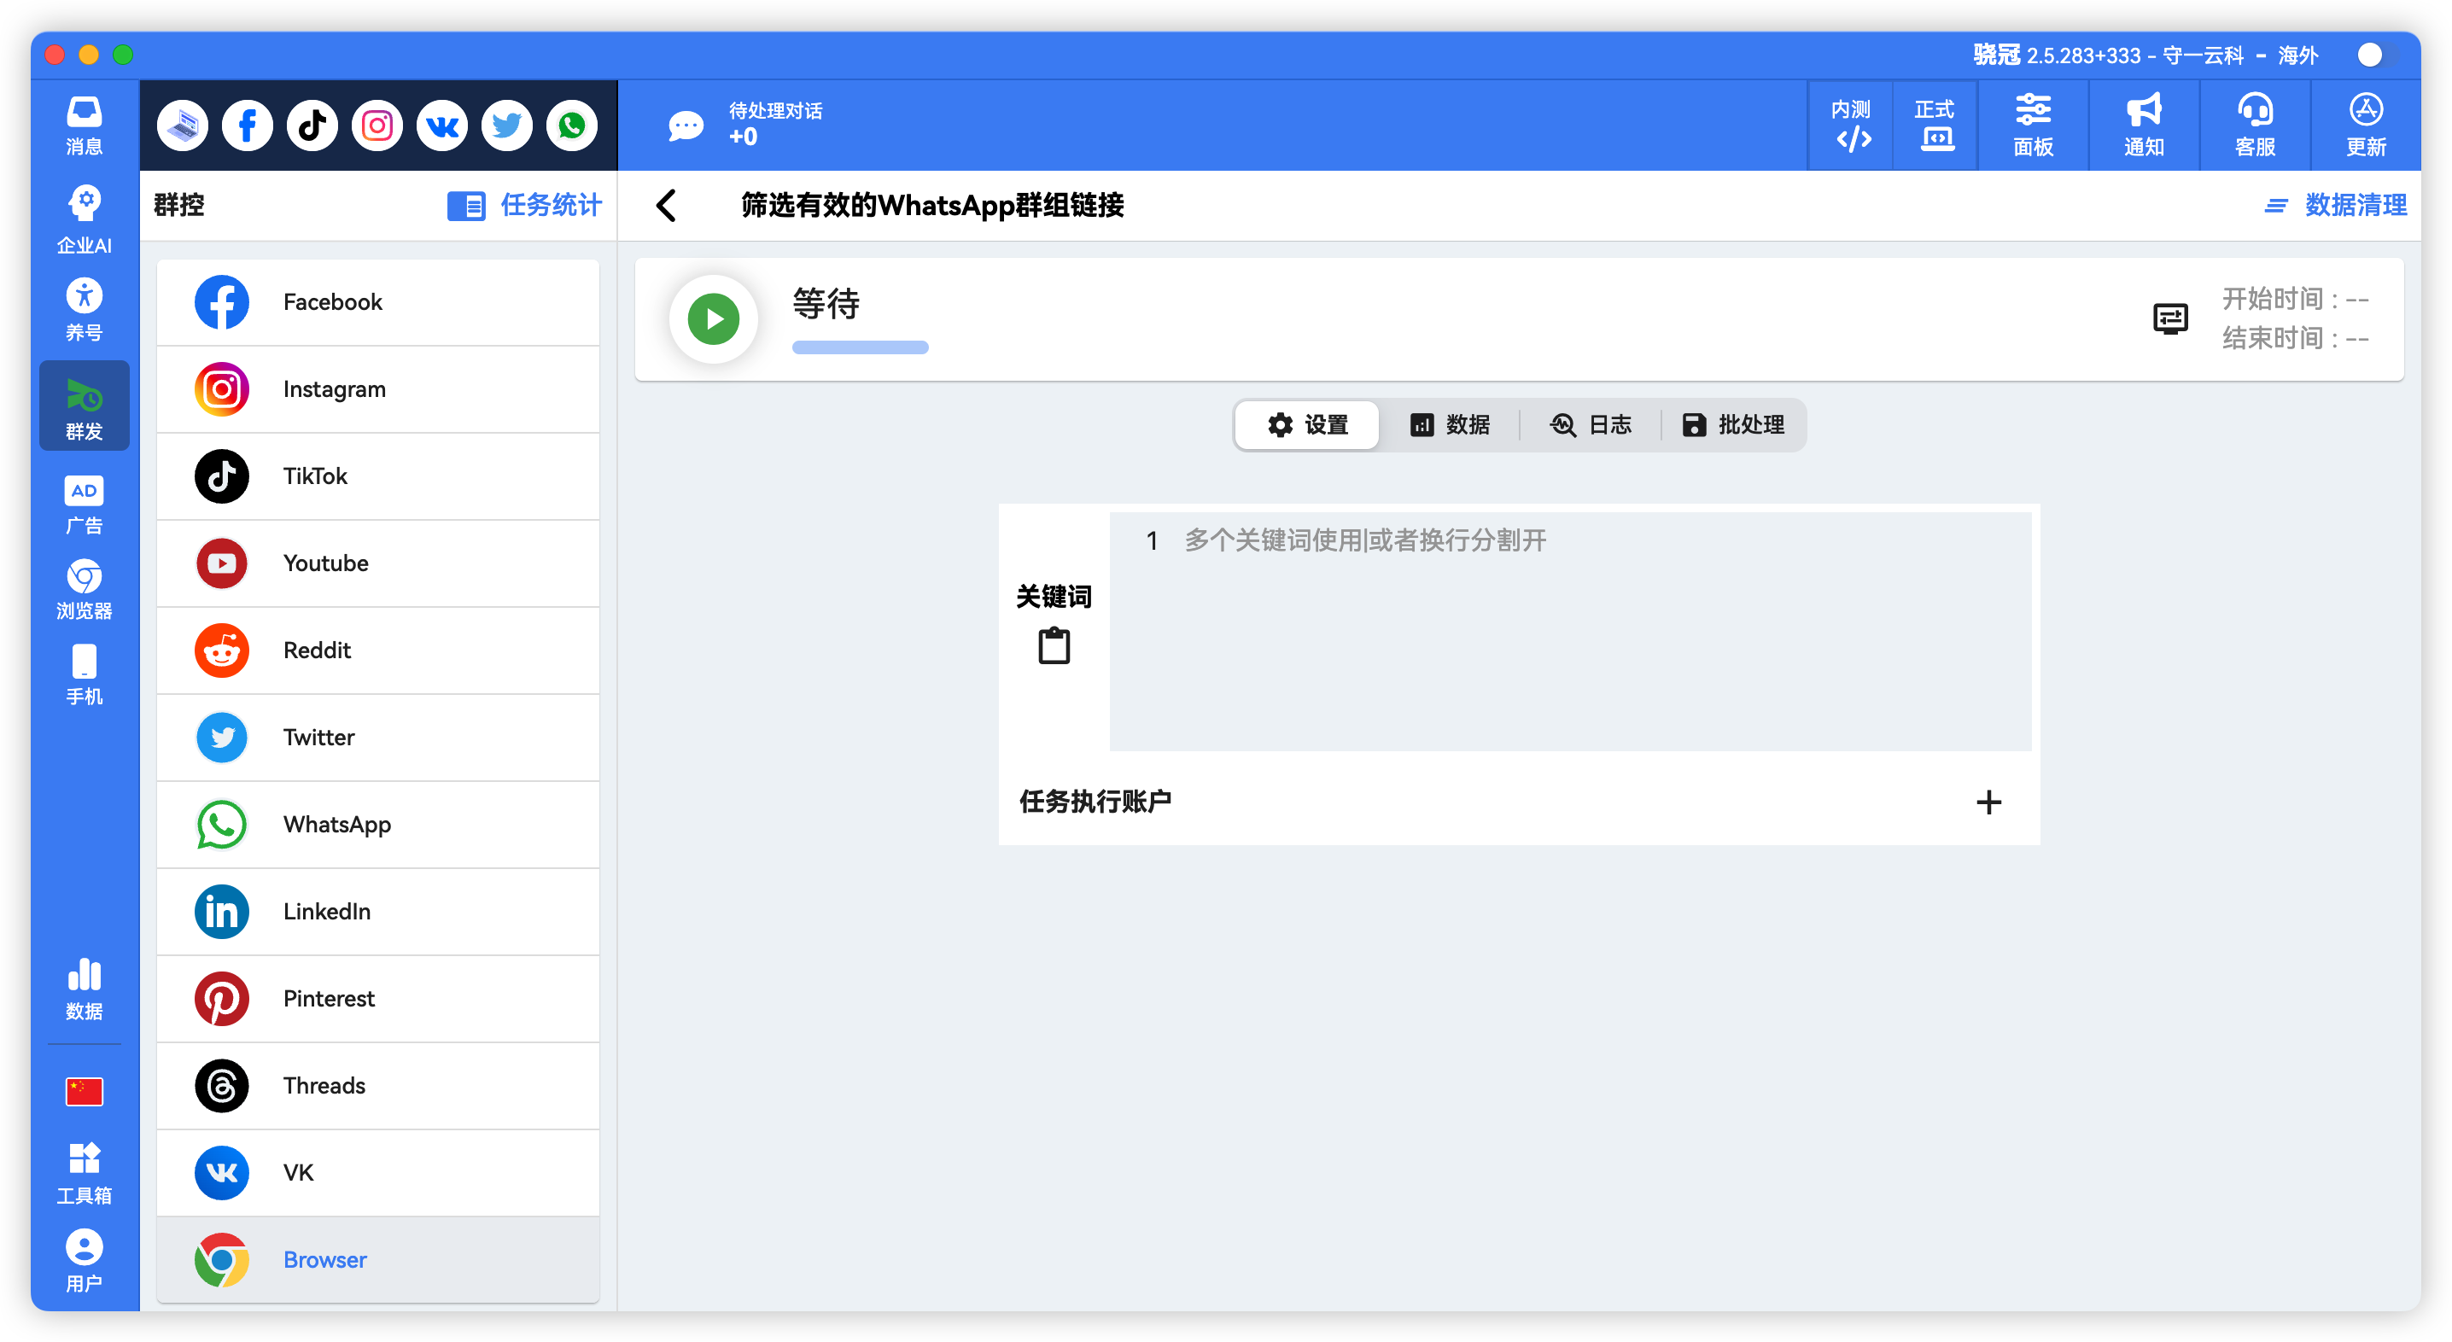The height and width of the screenshot is (1342, 2452).
Task: Click the China flag language icon
Action: [84, 1092]
